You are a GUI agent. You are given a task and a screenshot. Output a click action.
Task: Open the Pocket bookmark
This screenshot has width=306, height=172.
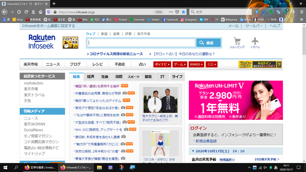[x=120, y=20]
